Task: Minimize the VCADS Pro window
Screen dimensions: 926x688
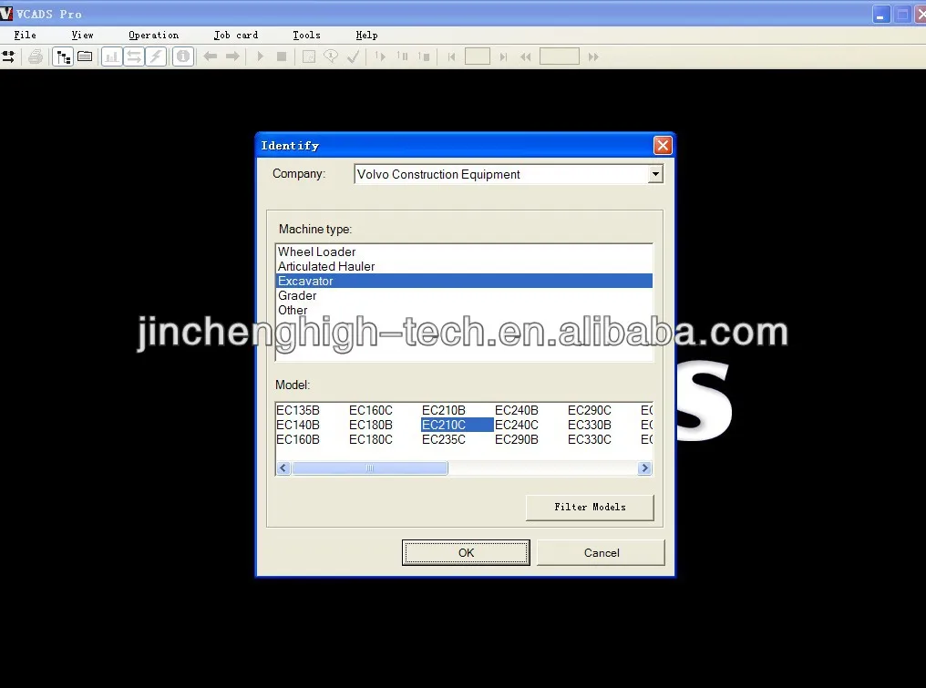Action: tap(881, 15)
